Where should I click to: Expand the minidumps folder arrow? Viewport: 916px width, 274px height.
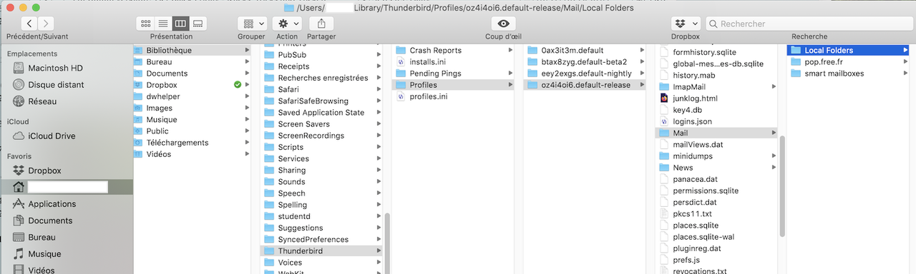click(x=774, y=156)
